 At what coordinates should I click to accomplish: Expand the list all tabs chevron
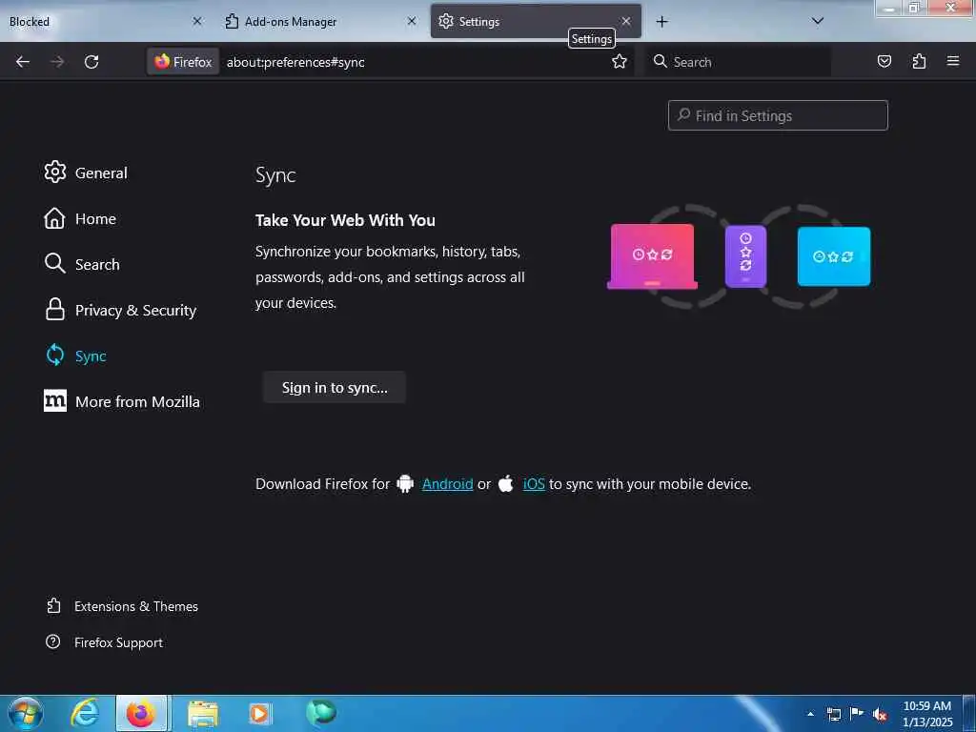818,21
